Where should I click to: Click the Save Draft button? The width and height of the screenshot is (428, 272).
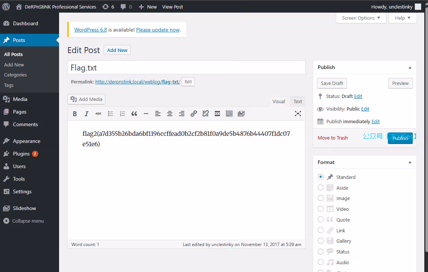point(332,83)
